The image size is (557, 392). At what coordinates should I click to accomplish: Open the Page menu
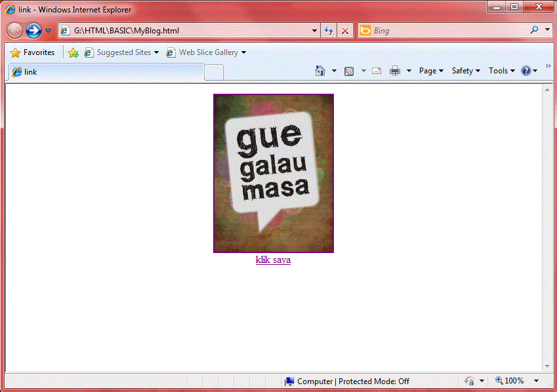click(x=431, y=71)
